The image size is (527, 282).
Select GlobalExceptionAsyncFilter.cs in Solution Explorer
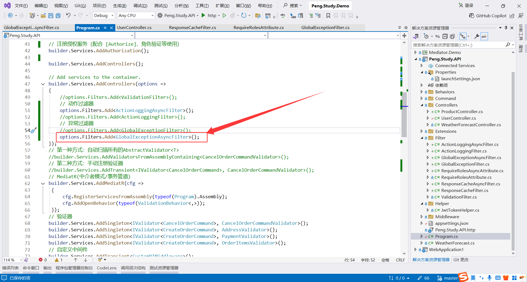471,157
